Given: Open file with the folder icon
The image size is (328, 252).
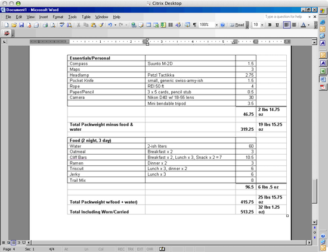Looking at the screenshot, I should [x=14, y=25].
